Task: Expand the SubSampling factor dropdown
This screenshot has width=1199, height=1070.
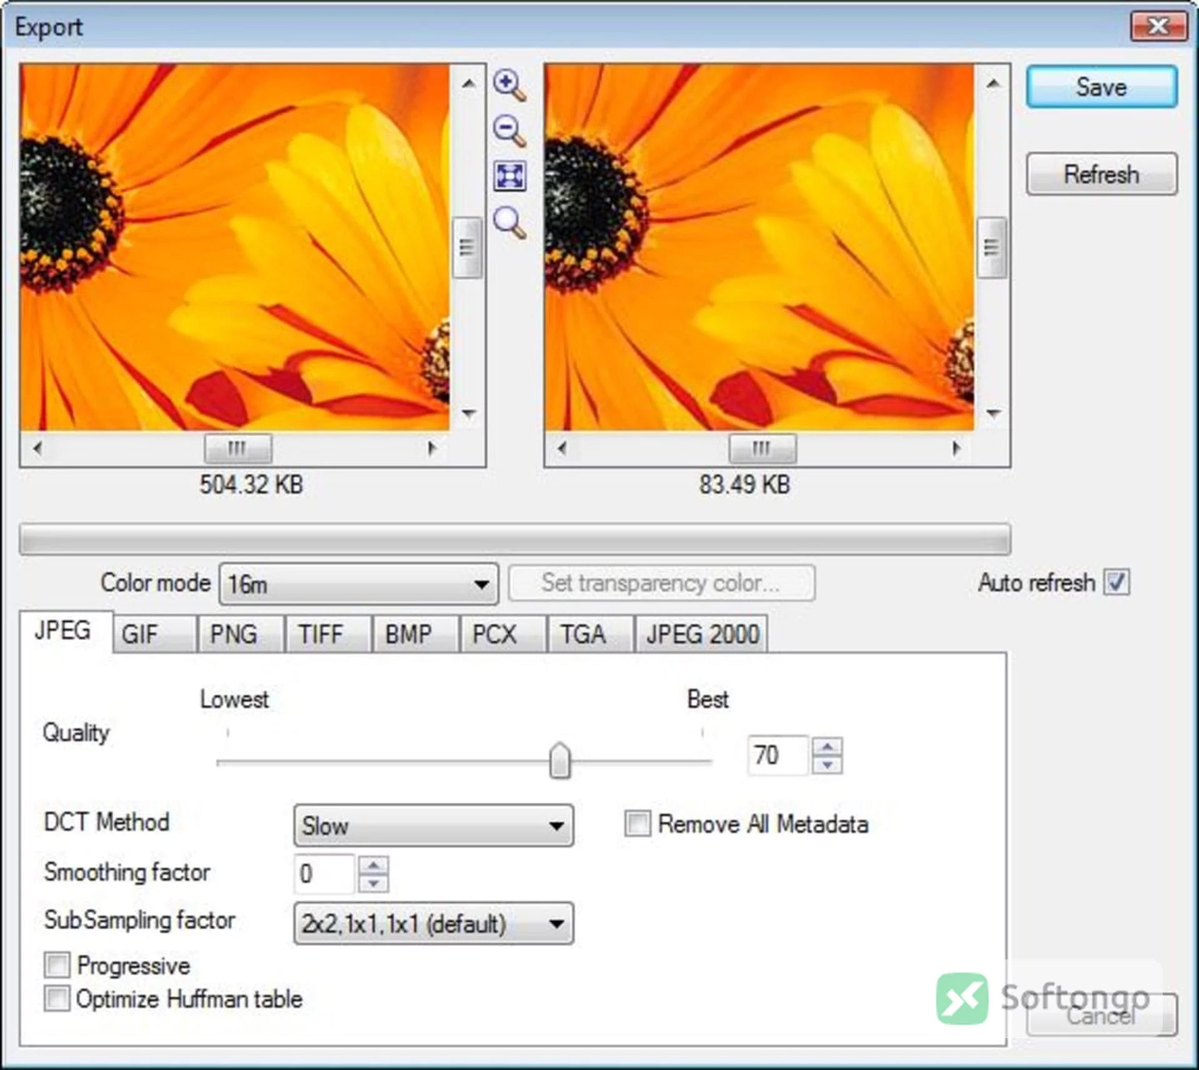Action: [x=433, y=923]
